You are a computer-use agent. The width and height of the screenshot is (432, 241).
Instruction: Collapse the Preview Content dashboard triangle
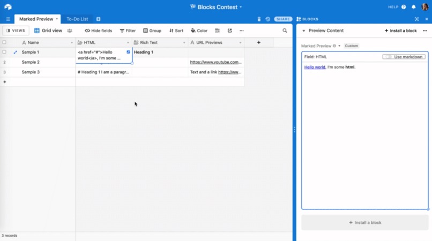[x=303, y=31]
